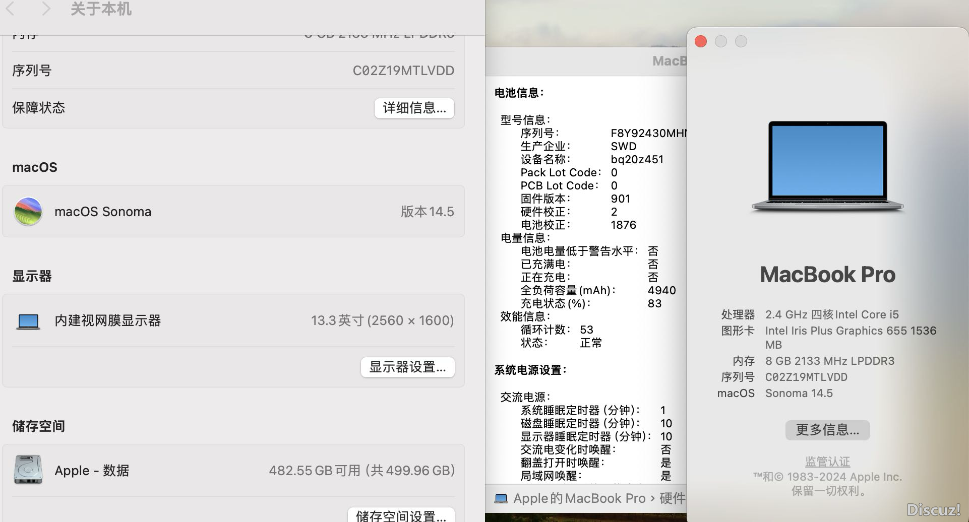Click 硬件 in the path bar

pos(673,498)
